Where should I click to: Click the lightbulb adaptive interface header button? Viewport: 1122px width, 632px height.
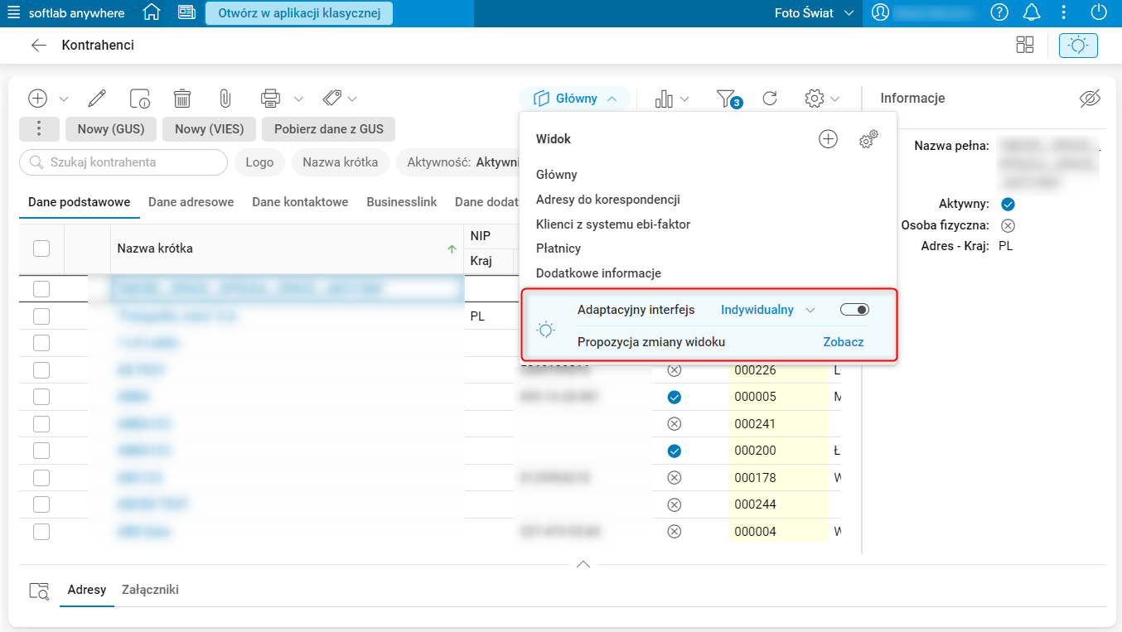(x=1078, y=46)
